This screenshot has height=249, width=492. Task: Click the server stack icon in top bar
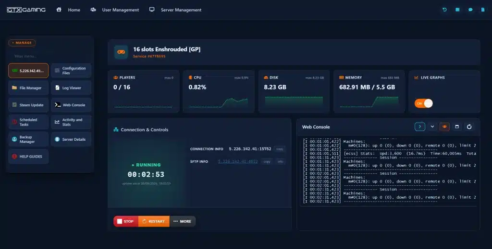pyautogui.click(x=457, y=10)
